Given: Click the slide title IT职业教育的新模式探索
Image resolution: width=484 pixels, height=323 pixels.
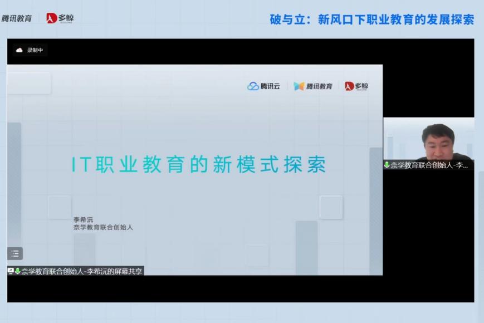Looking at the screenshot, I should [x=199, y=164].
